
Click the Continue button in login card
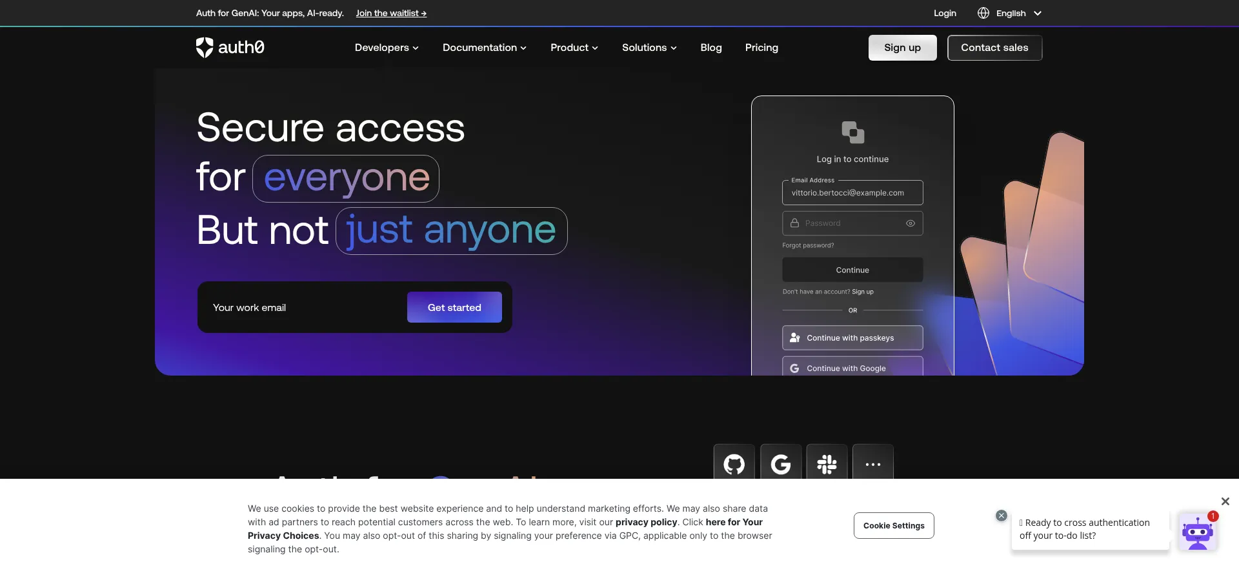click(852, 270)
